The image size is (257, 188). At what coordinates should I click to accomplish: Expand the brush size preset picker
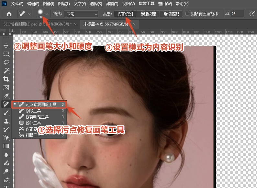pos(47,14)
